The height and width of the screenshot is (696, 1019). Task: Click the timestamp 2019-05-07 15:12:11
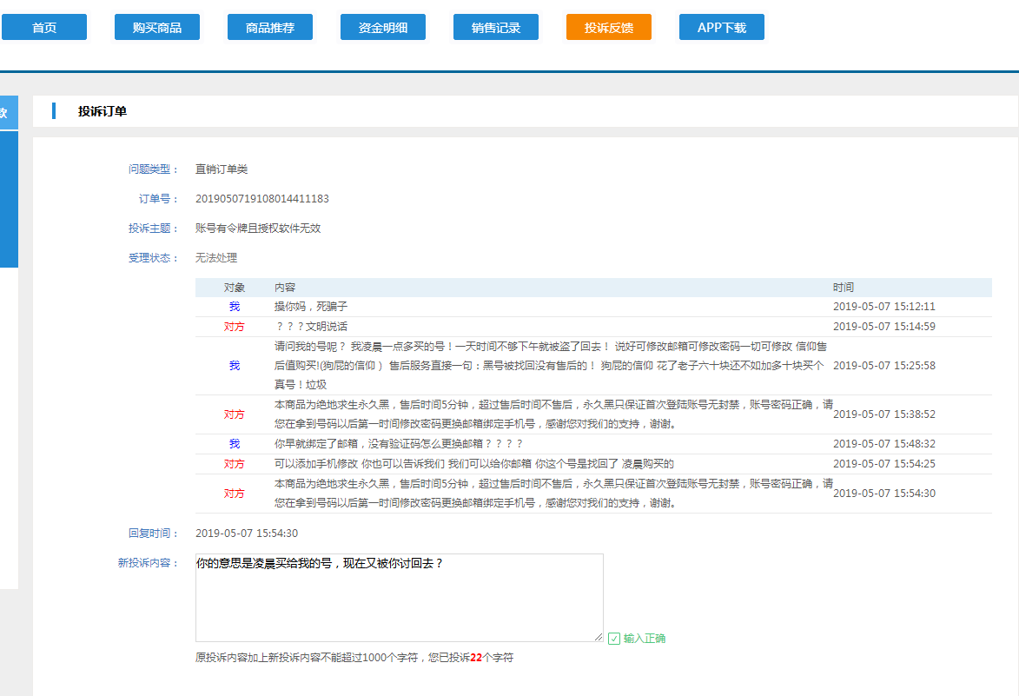pyautogui.click(x=884, y=307)
